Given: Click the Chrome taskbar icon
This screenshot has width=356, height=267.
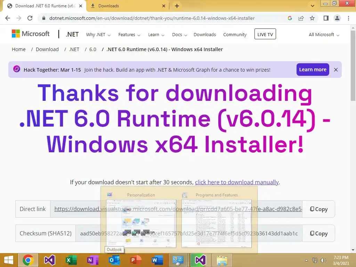Looking at the screenshot, I should point(28,260).
